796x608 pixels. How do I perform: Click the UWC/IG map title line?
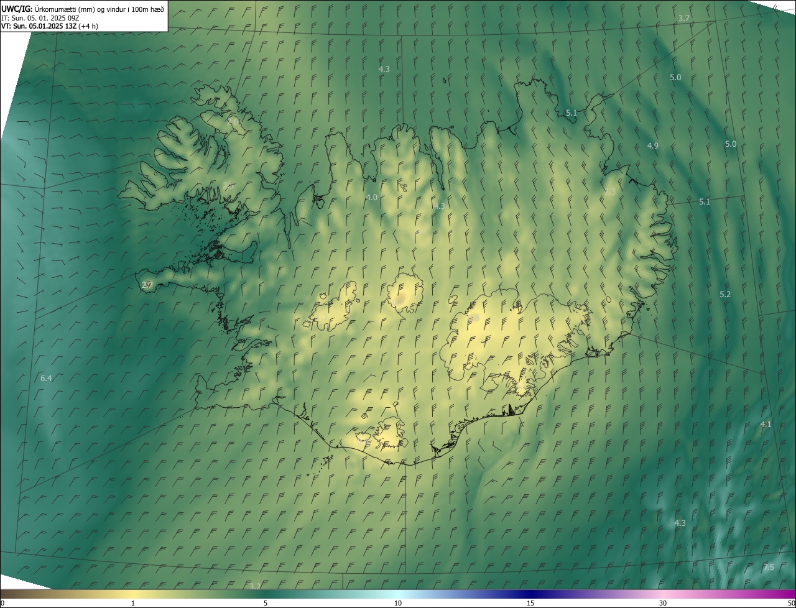[x=83, y=8]
